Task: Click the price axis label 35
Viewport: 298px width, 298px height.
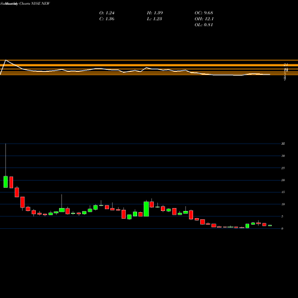Action: (x=283, y=144)
